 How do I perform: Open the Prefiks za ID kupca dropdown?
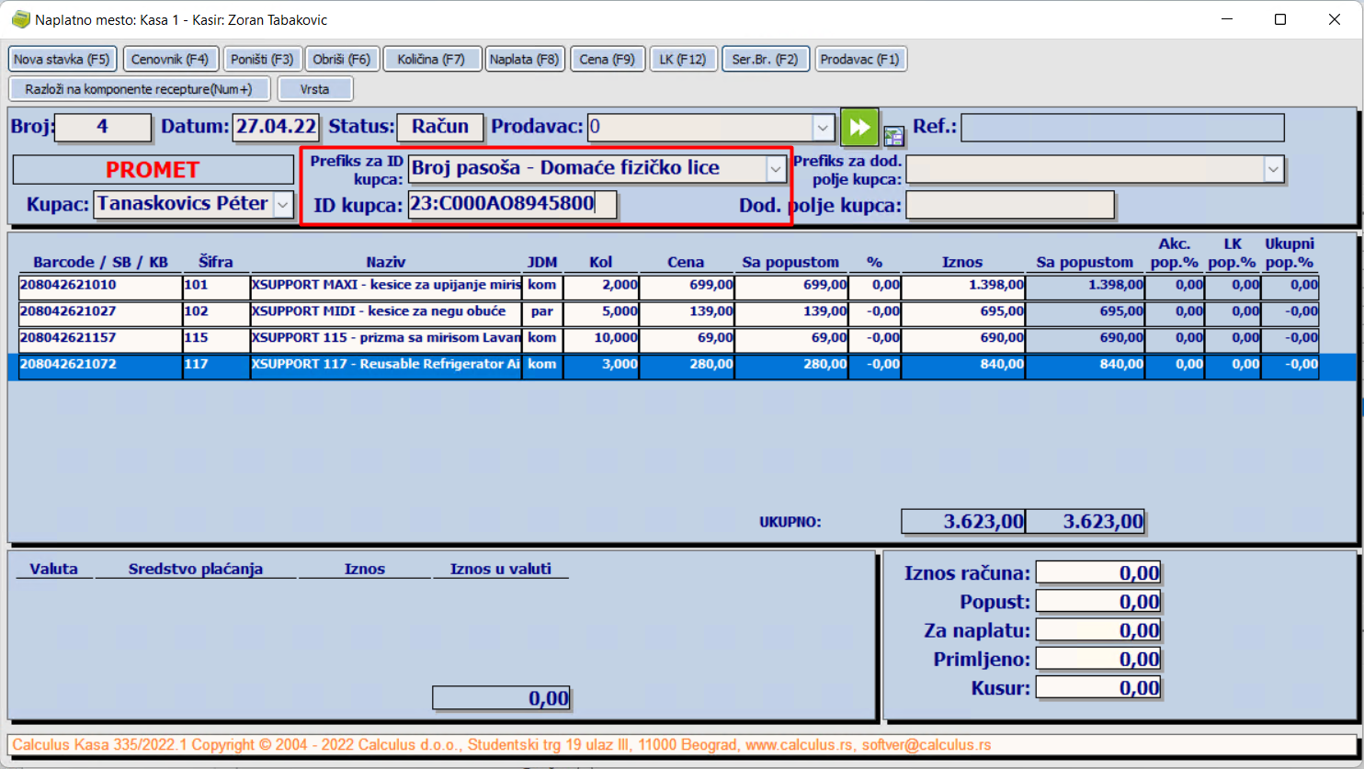(x=777, y=168)
